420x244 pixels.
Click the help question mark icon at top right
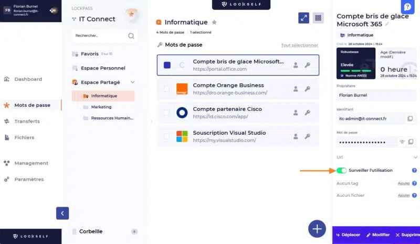[407, 7]
